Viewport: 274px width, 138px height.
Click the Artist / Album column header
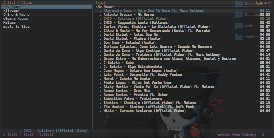(x=17, y=3)
